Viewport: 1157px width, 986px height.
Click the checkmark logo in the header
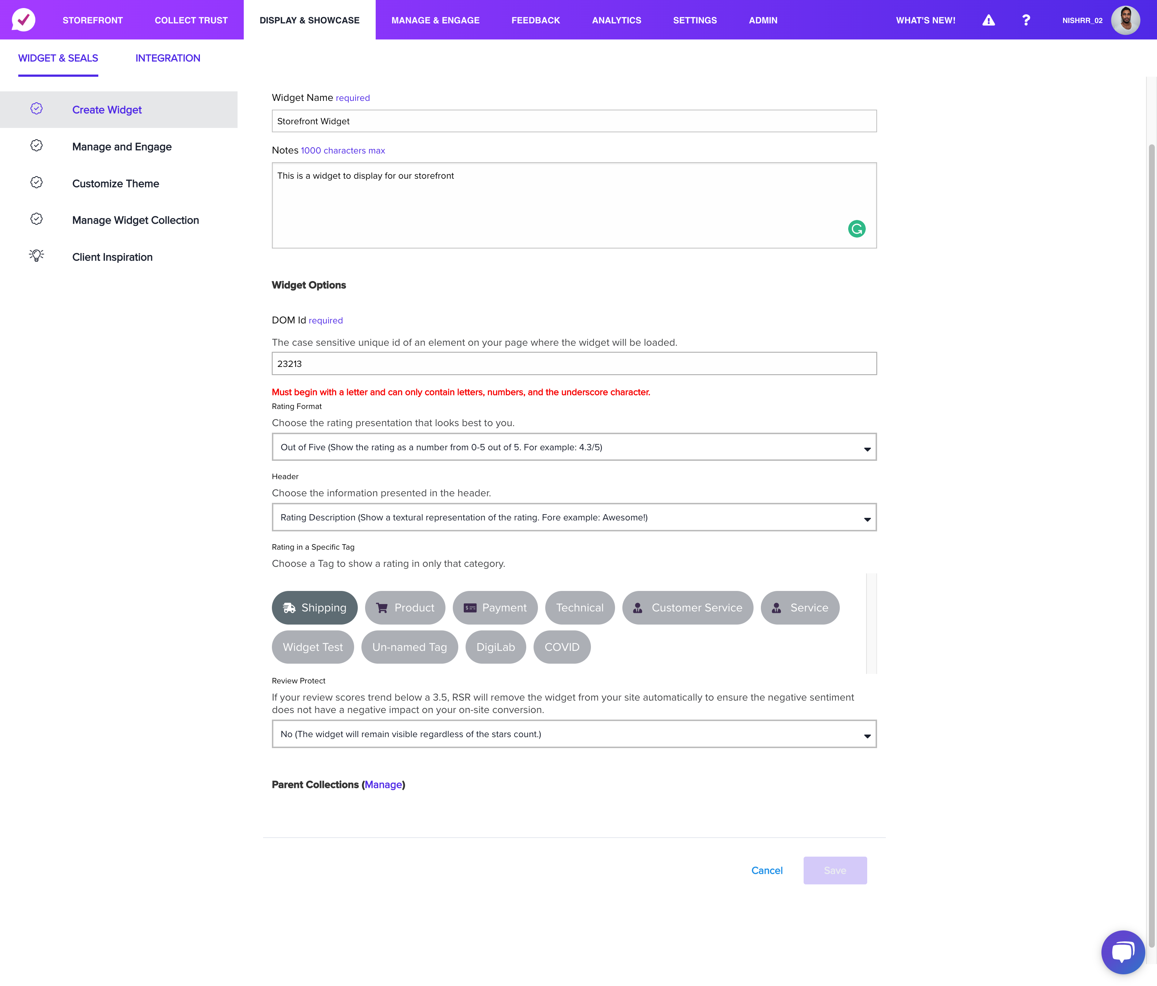pos(23,19)
